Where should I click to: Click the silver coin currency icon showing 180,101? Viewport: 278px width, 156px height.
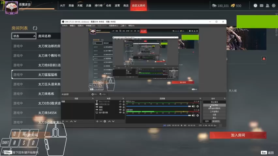click(x=214, y=6)
